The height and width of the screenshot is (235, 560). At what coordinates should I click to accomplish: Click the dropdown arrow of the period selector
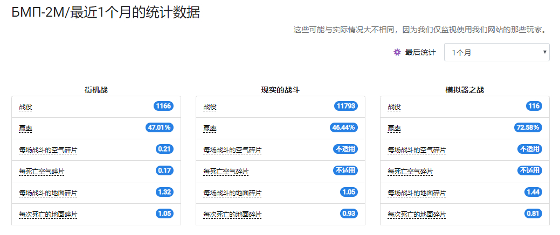pos(545,52)
